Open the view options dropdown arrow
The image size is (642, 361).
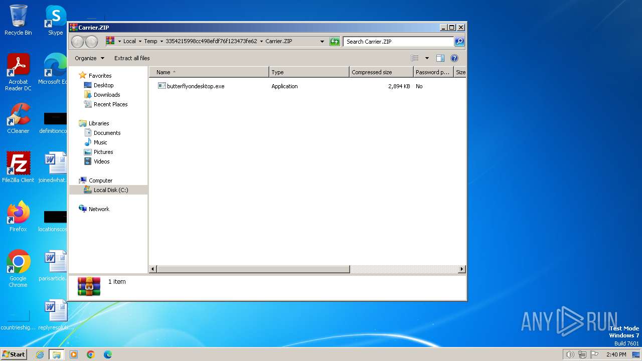(427, 58)
